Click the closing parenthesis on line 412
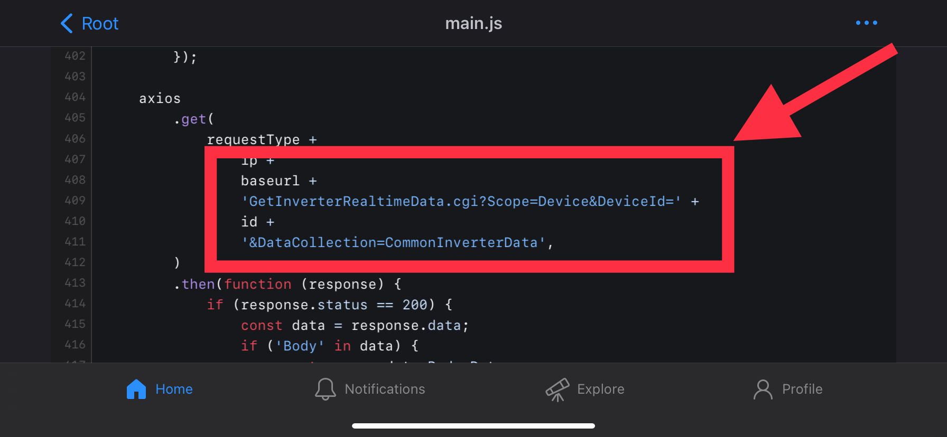 click(177, 263)
